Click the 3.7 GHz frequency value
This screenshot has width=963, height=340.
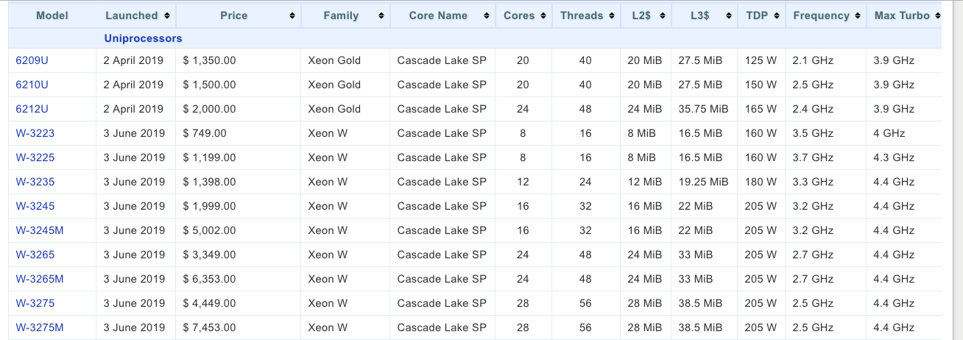click(x=813, y=157)
